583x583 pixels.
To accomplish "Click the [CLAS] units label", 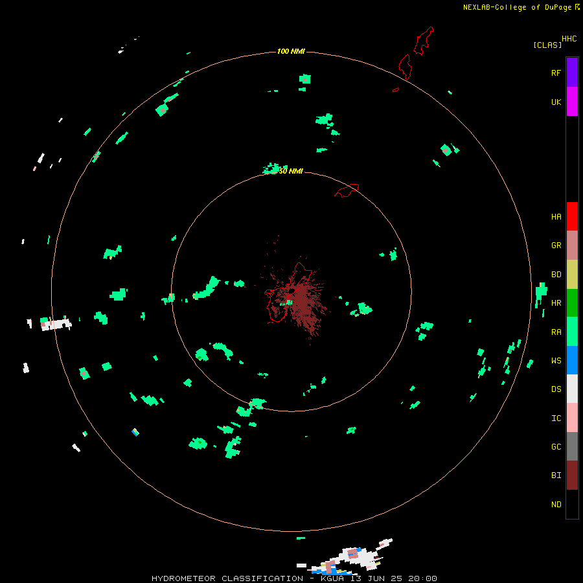I will 547,45.
